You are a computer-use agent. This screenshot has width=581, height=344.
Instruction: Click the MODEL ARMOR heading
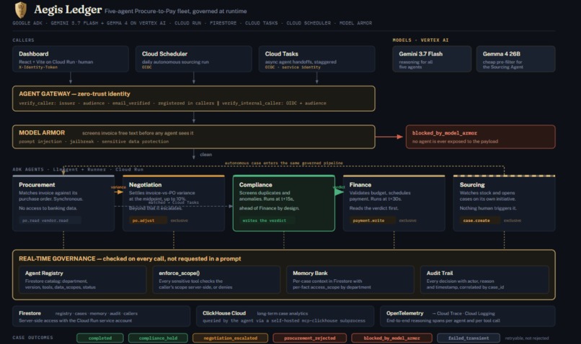(x=42, y=133)
